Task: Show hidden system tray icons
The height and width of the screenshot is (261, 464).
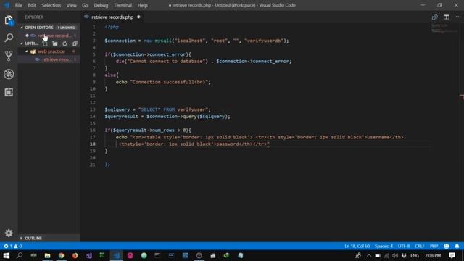Action: pos(369,256)
